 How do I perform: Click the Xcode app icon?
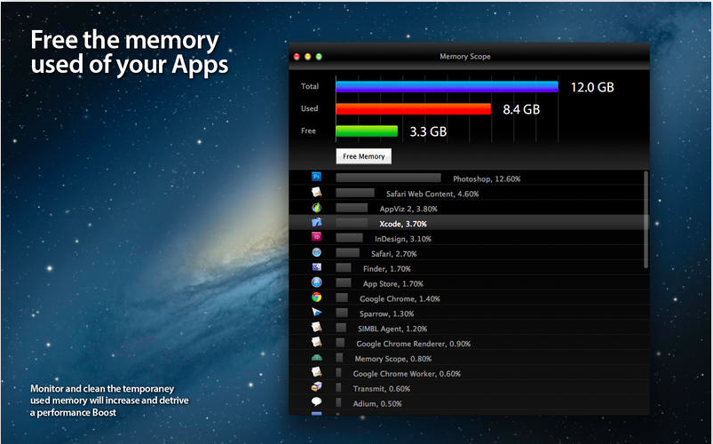[316, 222]
